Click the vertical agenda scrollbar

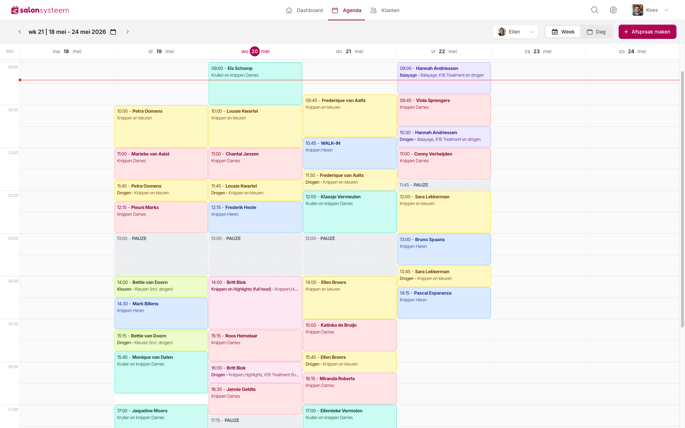click(x=683, y=199)
